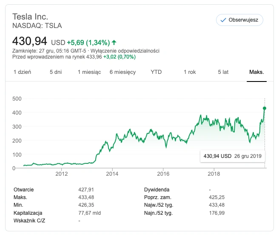Select the Maks. time range tab

click(256, 72)
